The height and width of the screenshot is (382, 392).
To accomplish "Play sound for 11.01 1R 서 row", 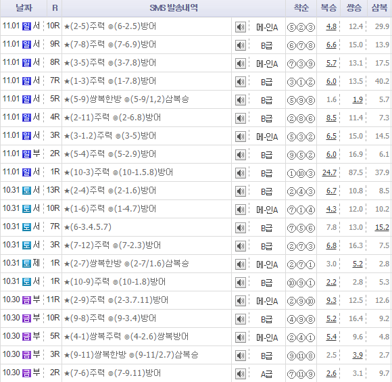I will point(241,173).
